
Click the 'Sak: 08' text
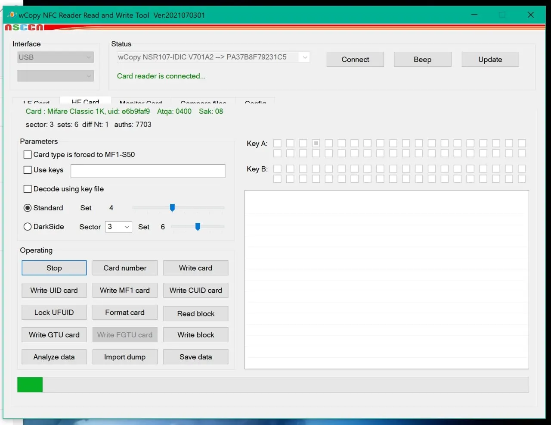[x=211, y=111]
